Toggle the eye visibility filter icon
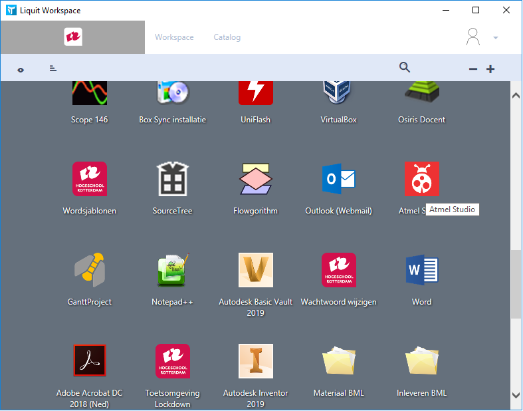 pyautogui.click(x=21, y=70)
